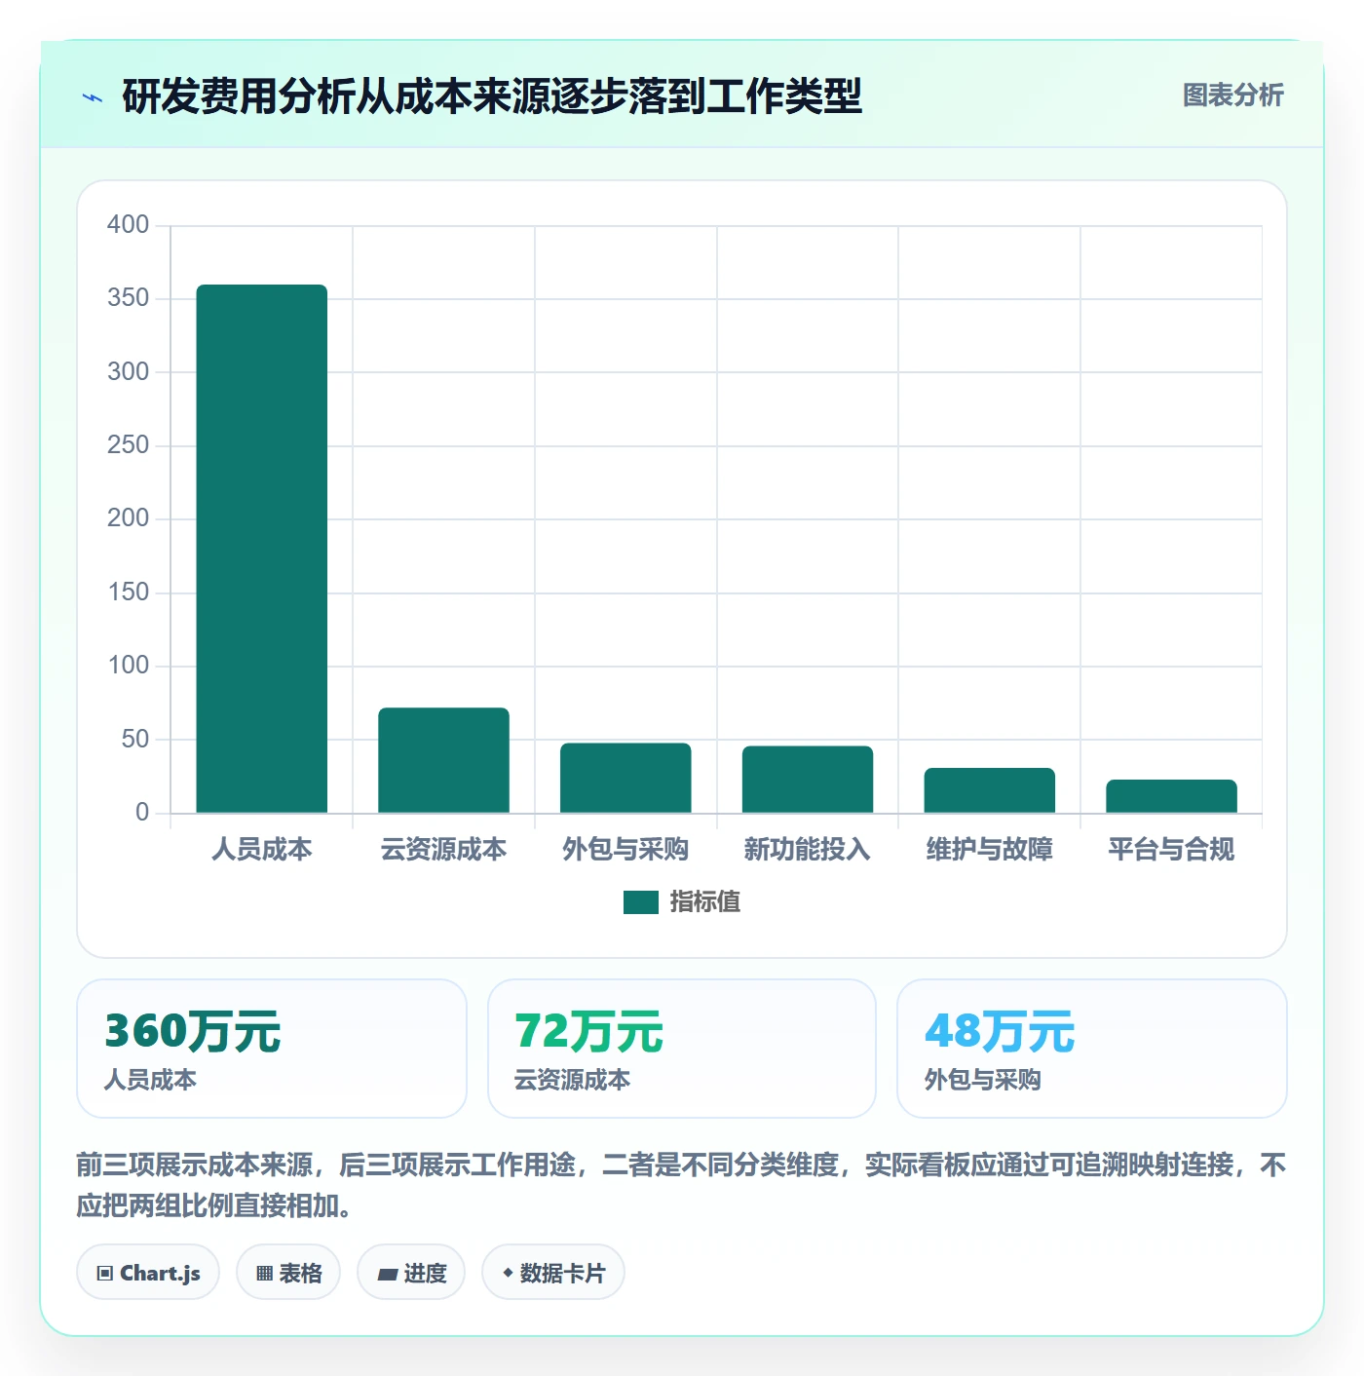Click the square icon in the Chart.js chip
This screenshot has width=1364, height=1376.
[x=105, y=1274]
